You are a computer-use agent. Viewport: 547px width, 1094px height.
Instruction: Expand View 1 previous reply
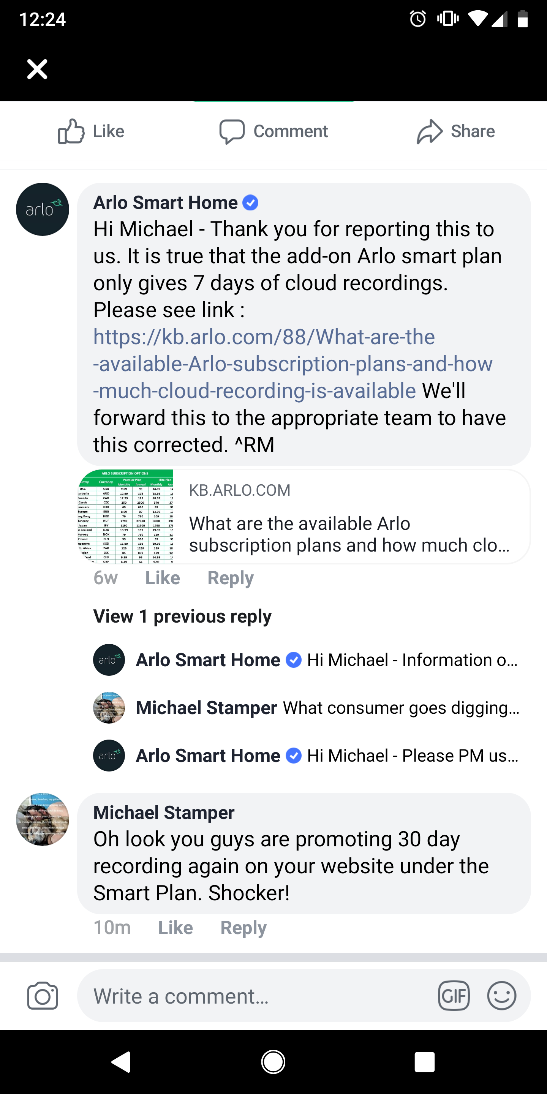pyautogui.click(x=182, y=616)
